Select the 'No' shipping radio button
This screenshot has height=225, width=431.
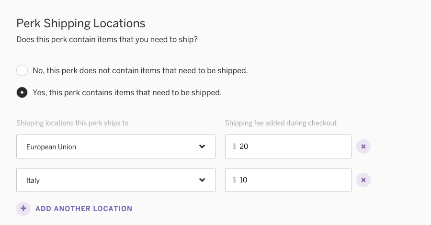(x=22, y=70)
